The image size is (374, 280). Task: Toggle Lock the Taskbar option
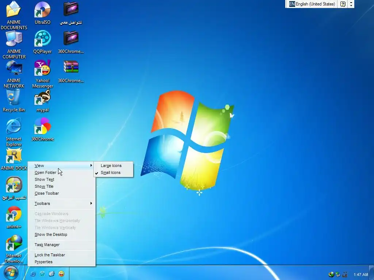tap(62, 255)
